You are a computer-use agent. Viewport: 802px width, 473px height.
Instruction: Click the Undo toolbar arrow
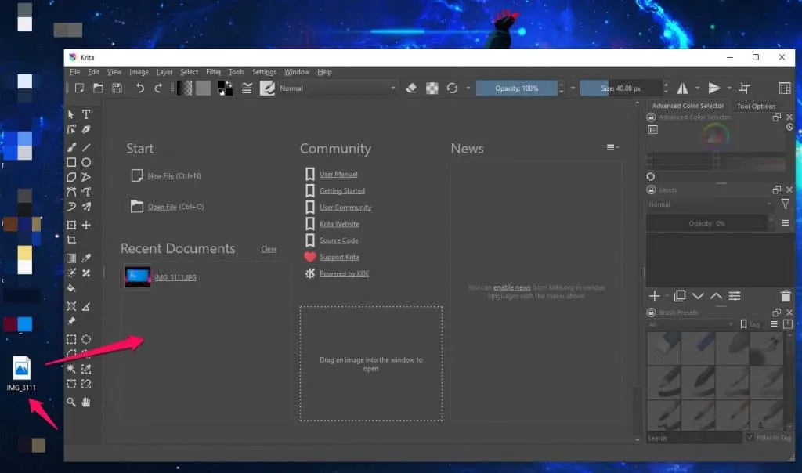[x=139, y=88]
